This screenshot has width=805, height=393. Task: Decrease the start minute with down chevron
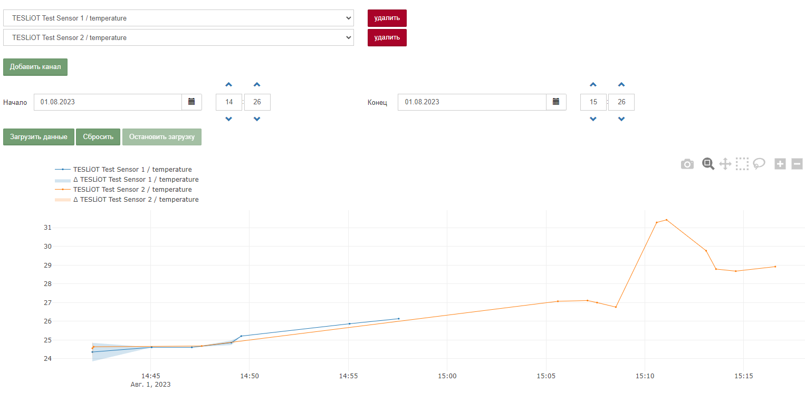click(257, 119)
